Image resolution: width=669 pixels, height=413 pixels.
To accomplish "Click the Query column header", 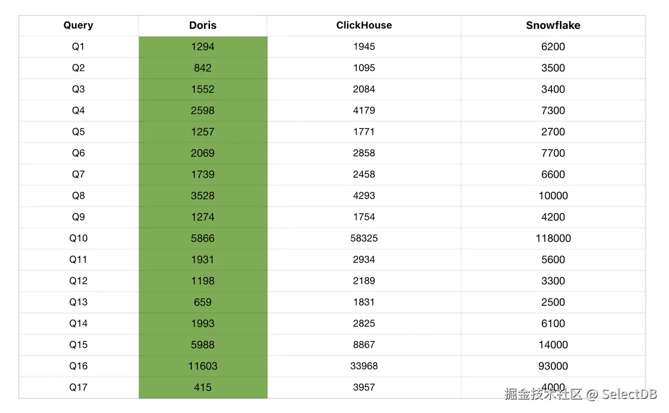I will pyautogui.click(x=78, y=25).
